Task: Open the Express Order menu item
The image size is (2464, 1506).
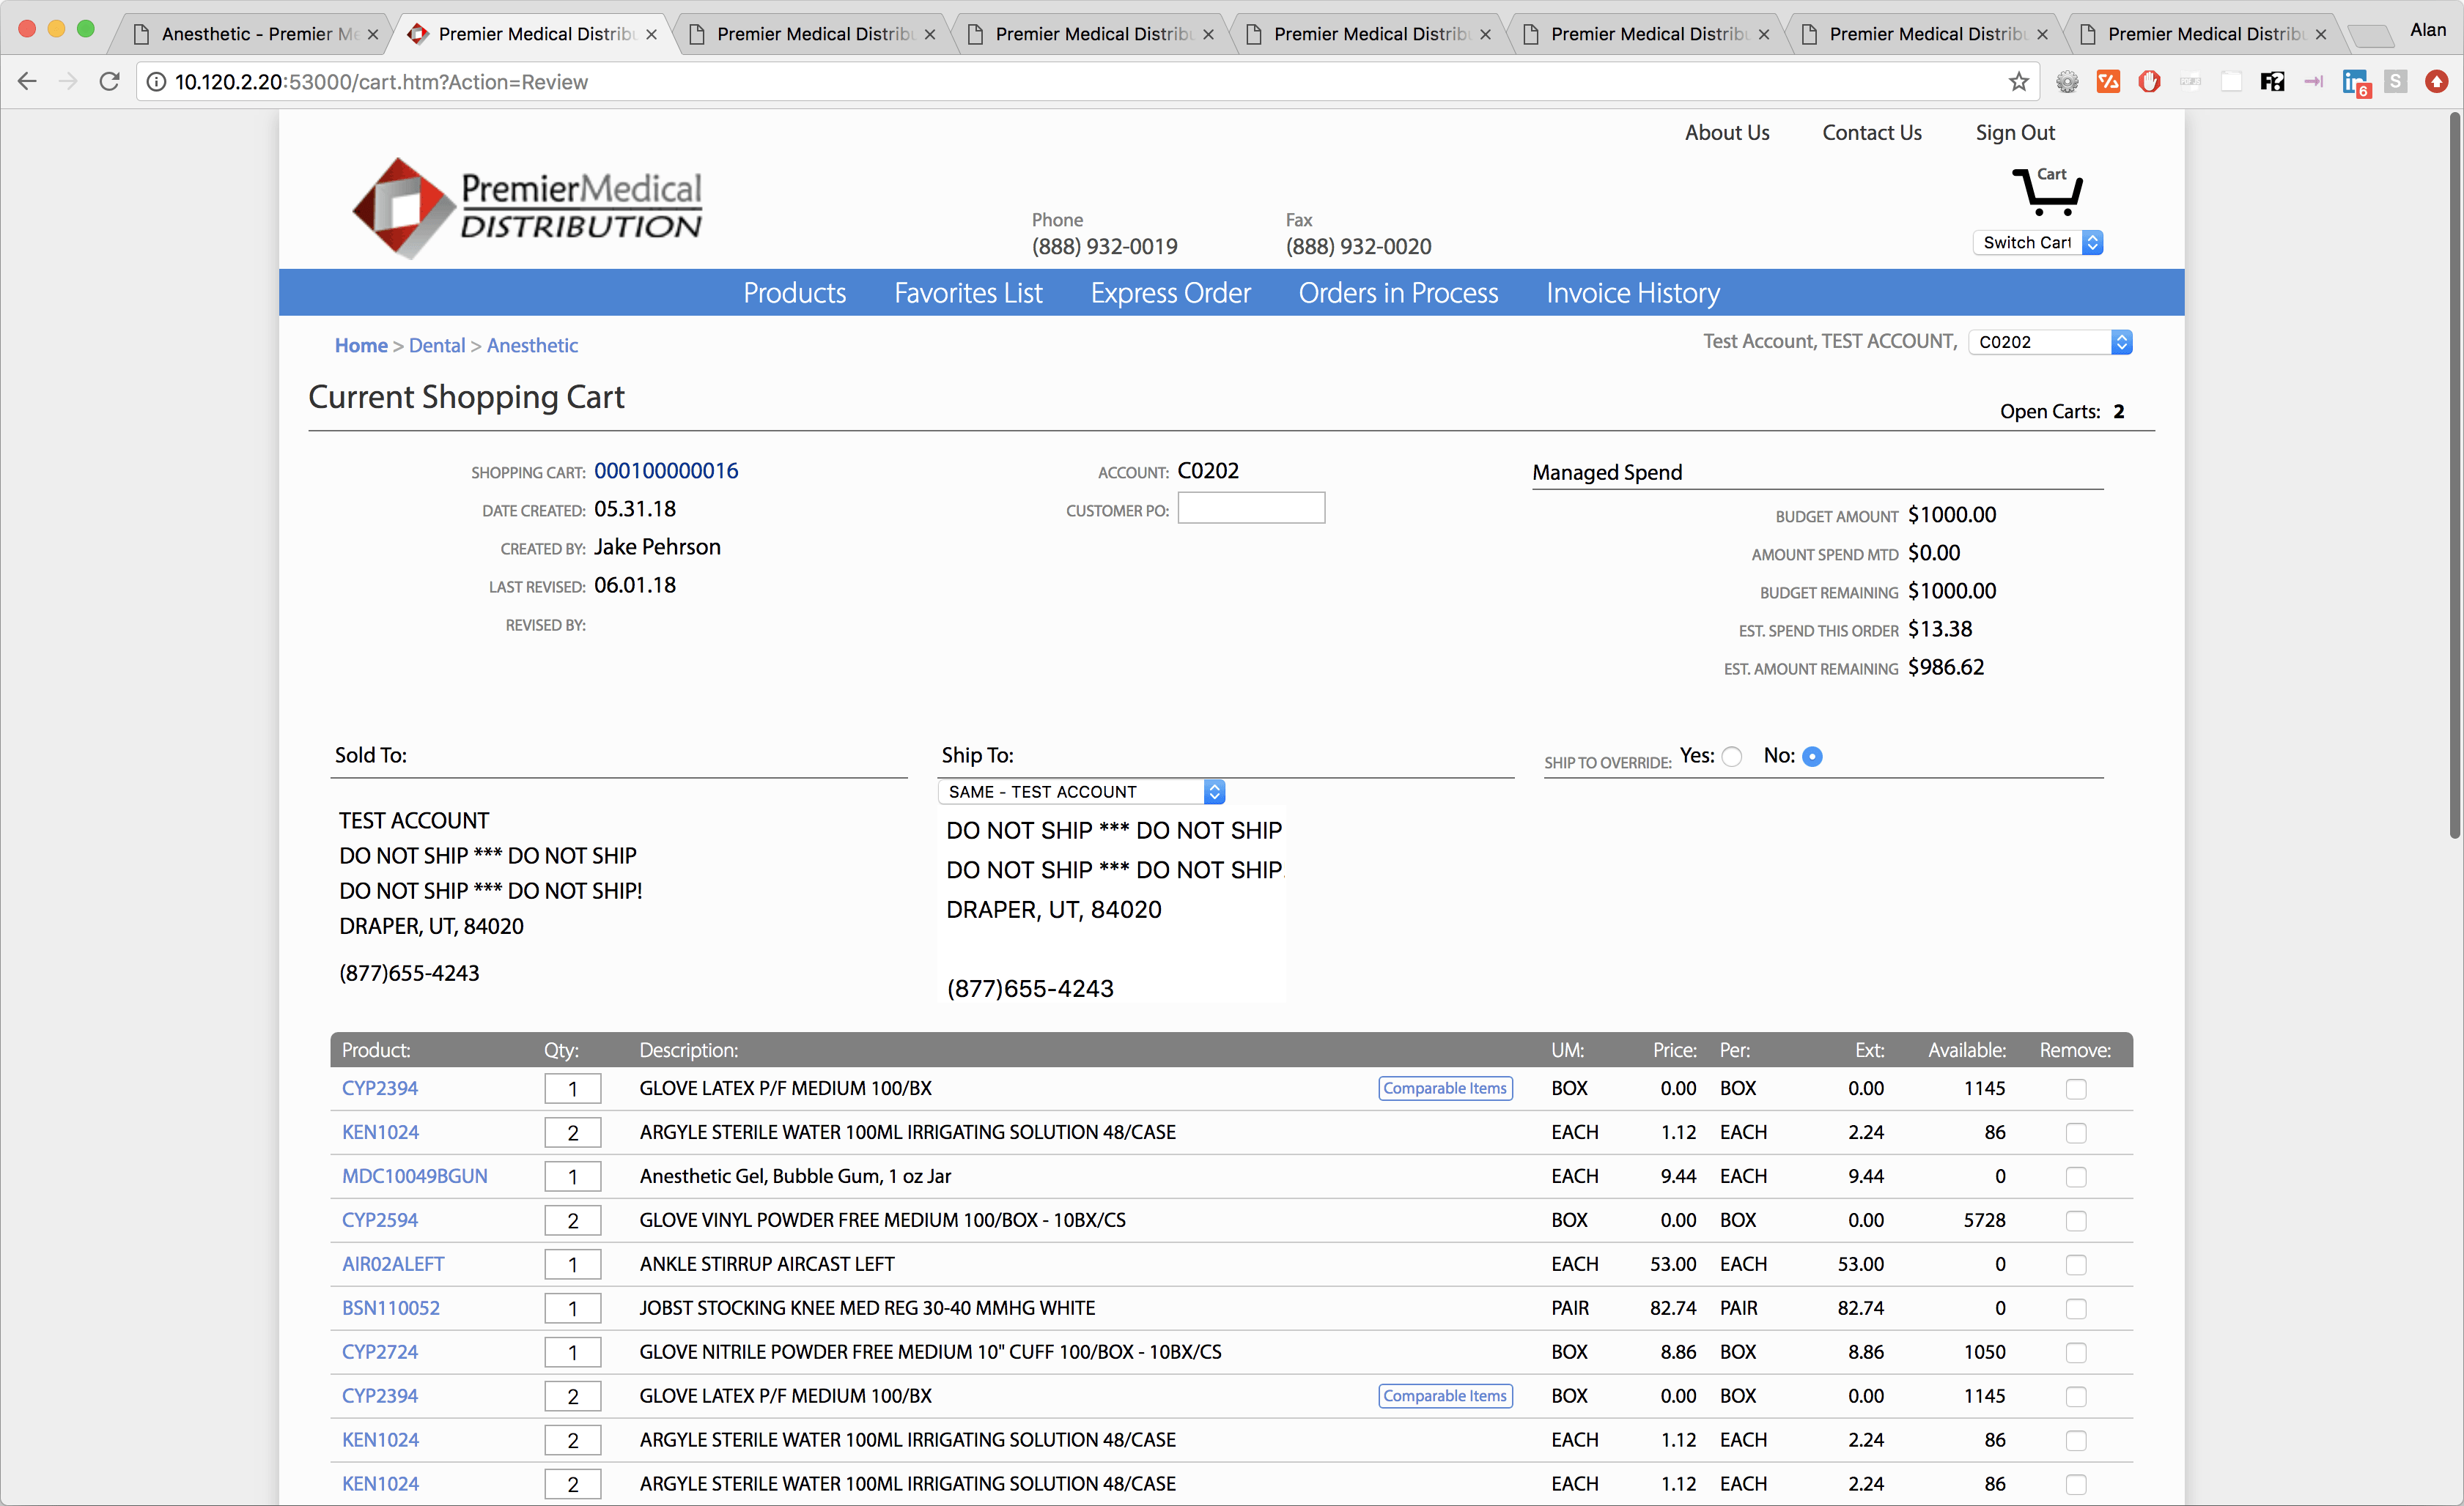Action: [1170, 293]
